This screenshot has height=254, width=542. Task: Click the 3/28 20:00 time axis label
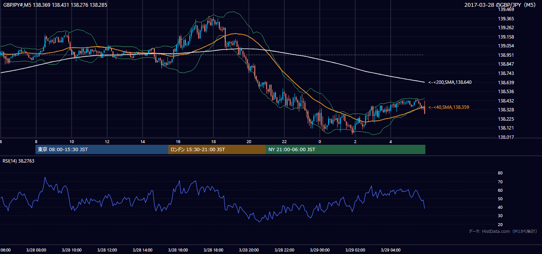click(249, 250)
